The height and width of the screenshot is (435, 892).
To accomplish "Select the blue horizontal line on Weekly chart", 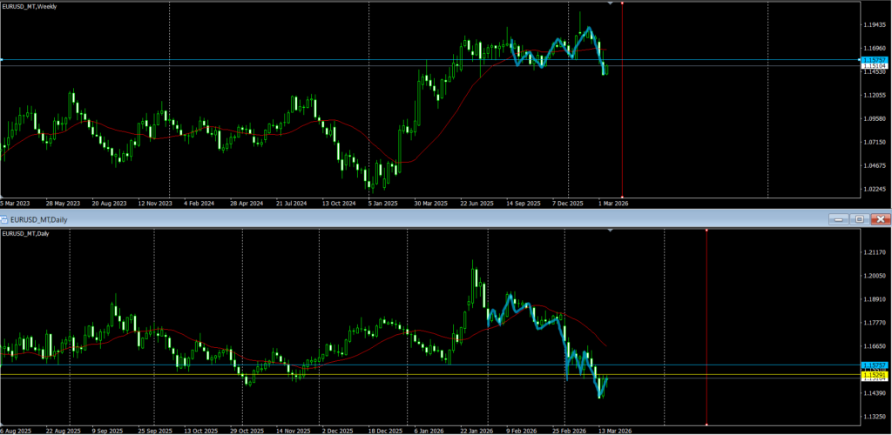I will (261, 60).
